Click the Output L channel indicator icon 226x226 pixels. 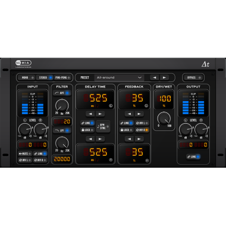(x=186, y=120)
